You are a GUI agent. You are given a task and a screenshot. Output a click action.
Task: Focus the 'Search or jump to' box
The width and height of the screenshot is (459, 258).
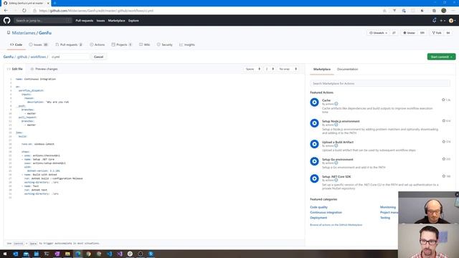(43, 21)
